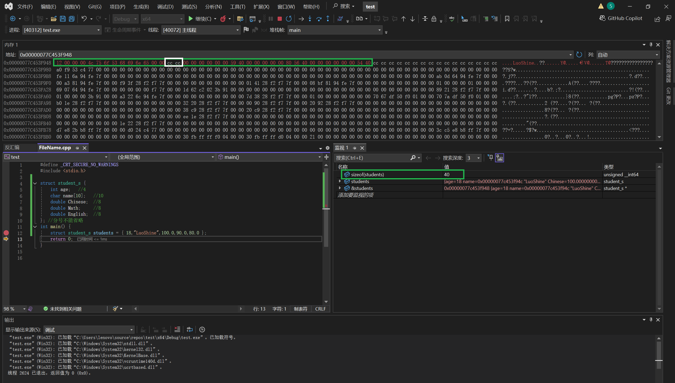Click the Hot Reload flame icon
The image size is (675, 383).
point(223,19)
